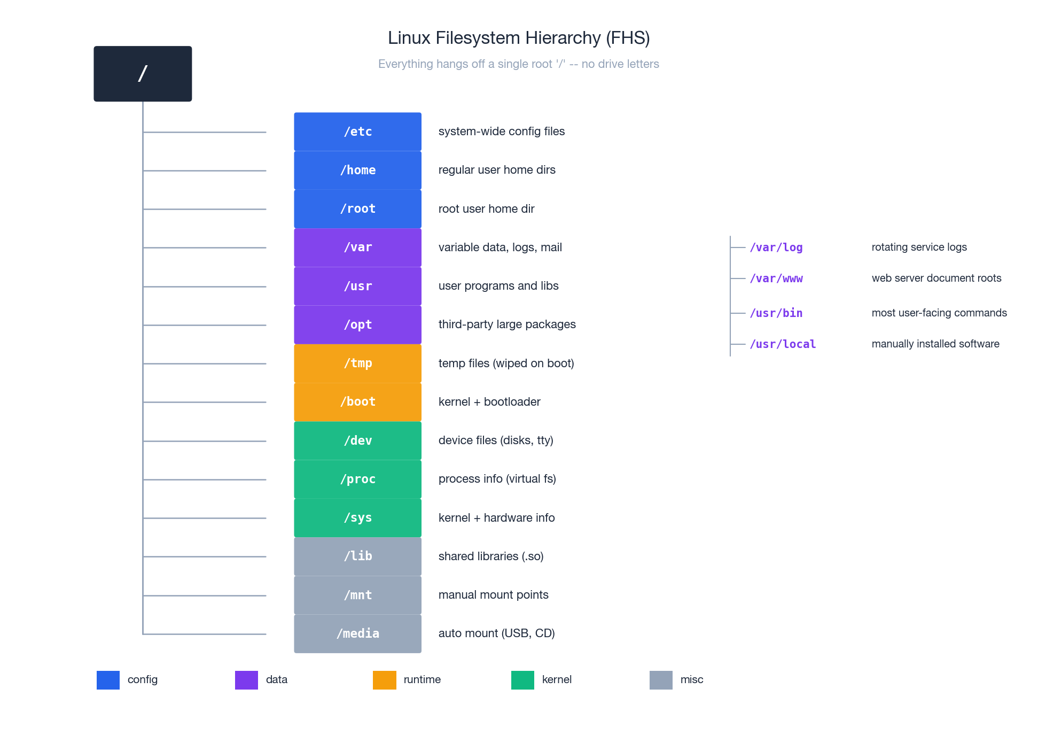Click the /boot directory block

coord(357,402)
